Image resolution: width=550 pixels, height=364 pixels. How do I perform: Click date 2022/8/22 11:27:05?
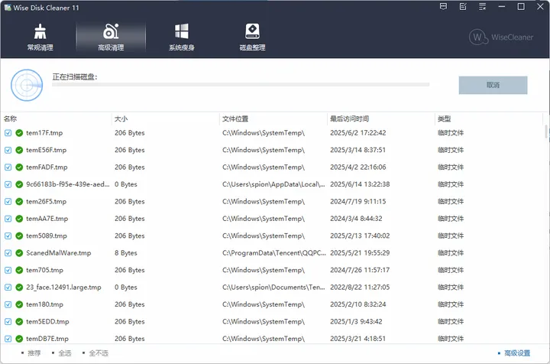coord(360,287)
